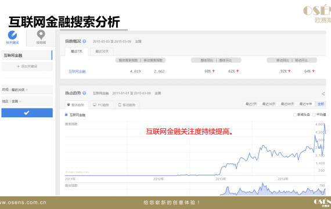Screen dimensions: 331x209
Task: Click the + 添加关键词 add keyword button
Action: point(27,66)
